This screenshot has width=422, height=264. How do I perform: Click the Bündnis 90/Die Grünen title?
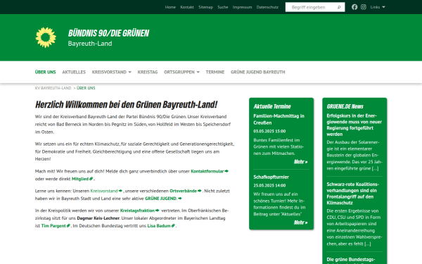tap(108, 33)
